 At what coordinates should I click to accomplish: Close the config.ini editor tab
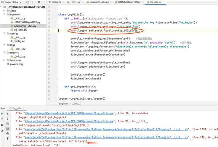(63, 2)
